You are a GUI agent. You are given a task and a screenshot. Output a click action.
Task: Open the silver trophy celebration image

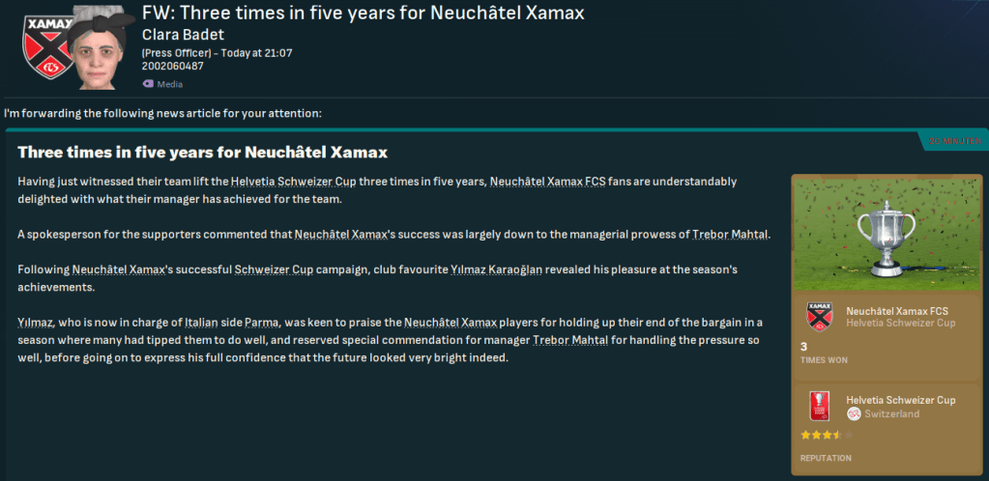coord(886,233)
